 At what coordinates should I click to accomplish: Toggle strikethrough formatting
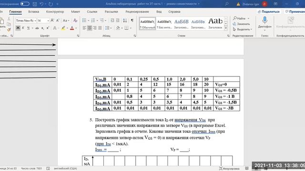[x=37, y=28]
